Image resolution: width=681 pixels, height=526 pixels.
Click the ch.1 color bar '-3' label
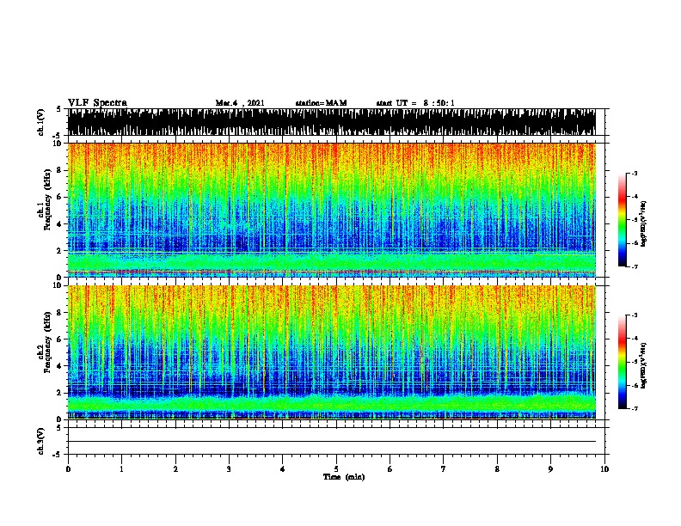634,173
